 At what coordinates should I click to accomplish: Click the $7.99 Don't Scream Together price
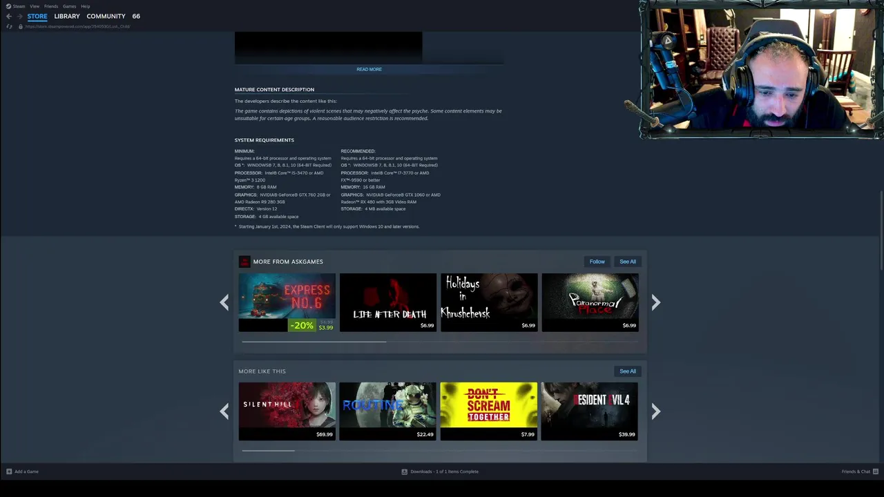coord(528,435)
